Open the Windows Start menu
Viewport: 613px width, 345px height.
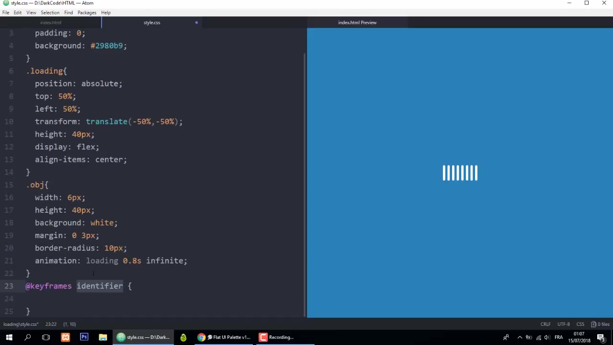pyautogui.click(x=9, y=337)
